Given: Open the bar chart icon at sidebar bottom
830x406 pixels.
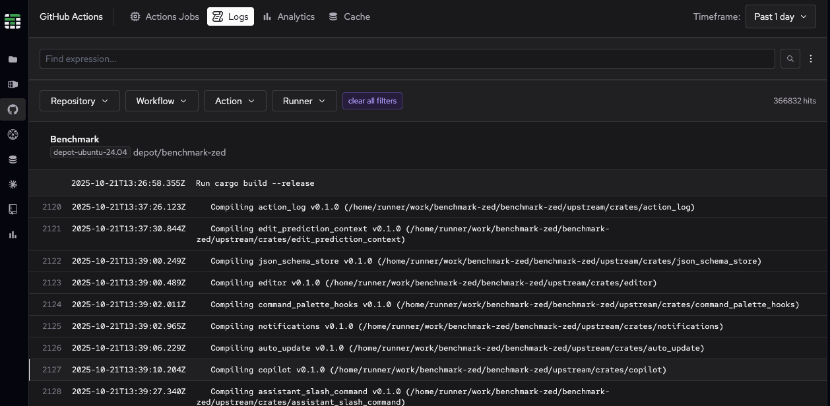Looking at the screenshot, I should 13,234.
